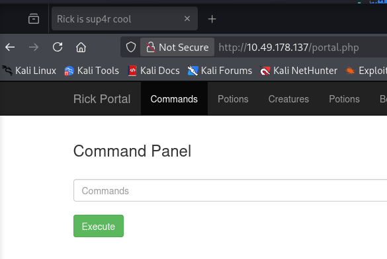Open the Kali NetHunter bookmark
This screenshot has height=259, width=387.
tap(298, 71)
